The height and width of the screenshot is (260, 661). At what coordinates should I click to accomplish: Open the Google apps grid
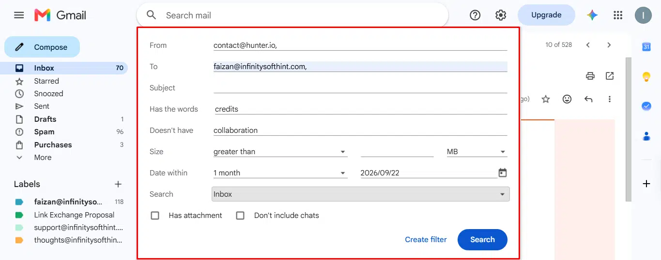tap(618, 15)
